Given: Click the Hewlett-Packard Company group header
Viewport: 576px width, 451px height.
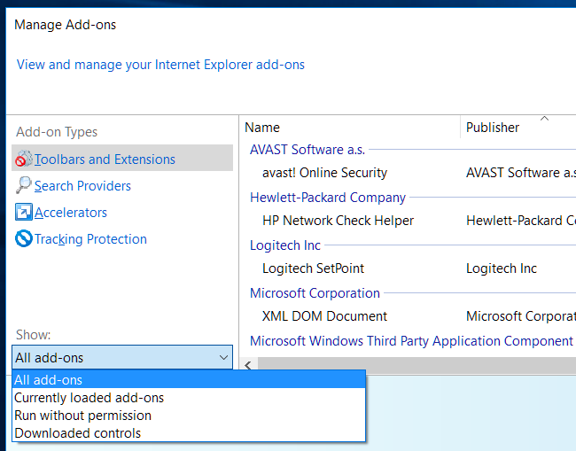Looking at the screenshot, I should click(328, 198).
